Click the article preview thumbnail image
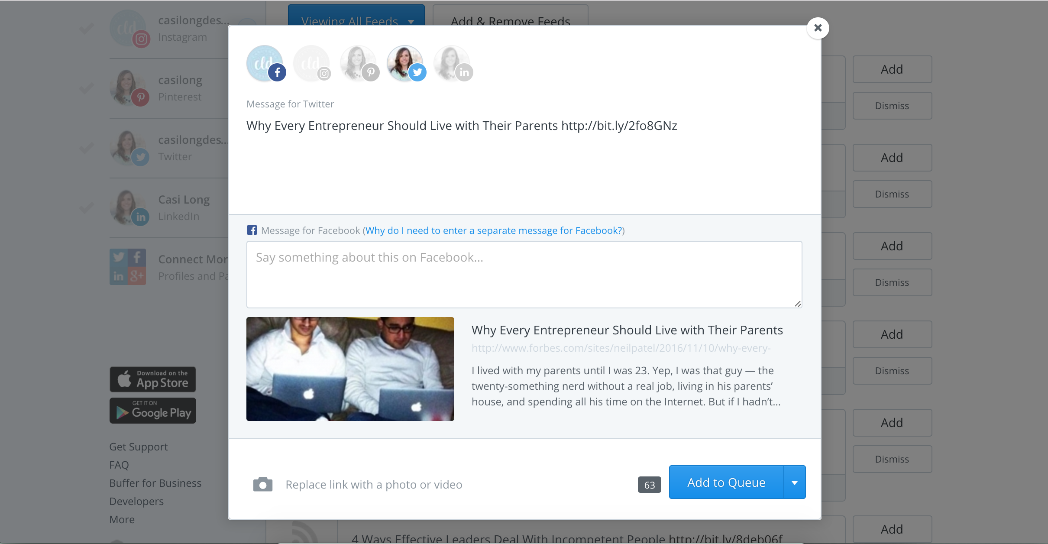The height and width of the screenshot is (544, 1048). click(350, 369)
